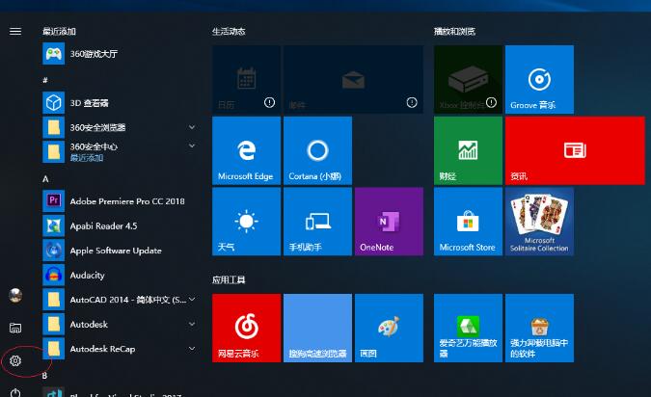Open the OneNote tile
The image size is (651, 397).
(389, 222)
